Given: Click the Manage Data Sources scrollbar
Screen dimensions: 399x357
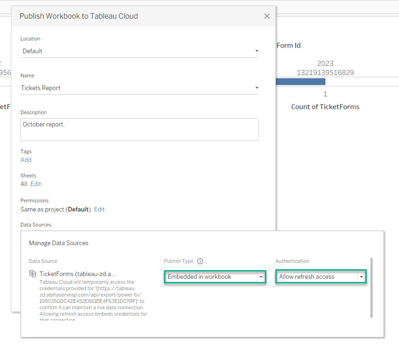Looking at the screenshot, I should [372, 287].
